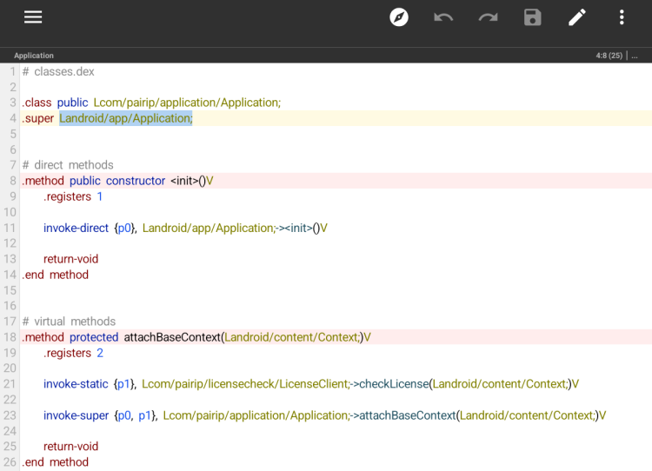652x471 pixels.
Task: Click '.end method' on line 26
Action: pyautogui.click(x=56, y=462)
